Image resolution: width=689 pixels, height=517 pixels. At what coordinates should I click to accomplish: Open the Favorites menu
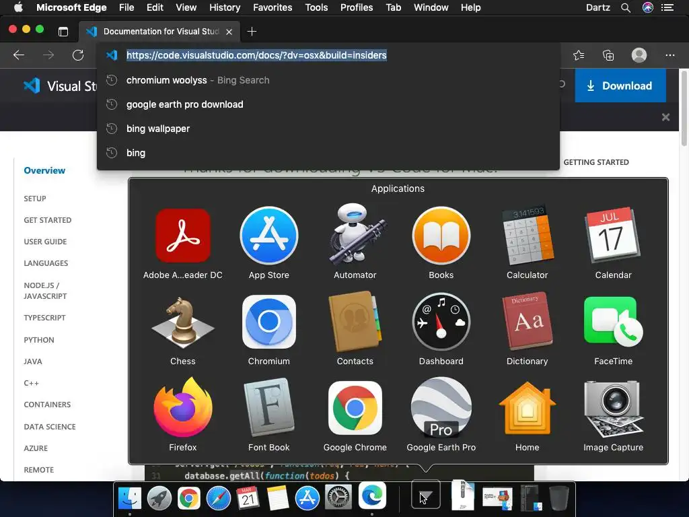tap(273, 7)
